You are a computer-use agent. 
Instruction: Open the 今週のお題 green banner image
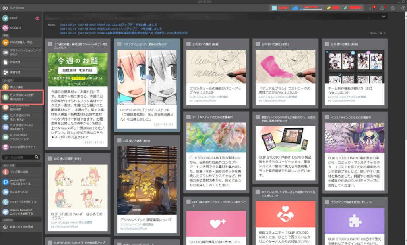(x=78, y=70)
